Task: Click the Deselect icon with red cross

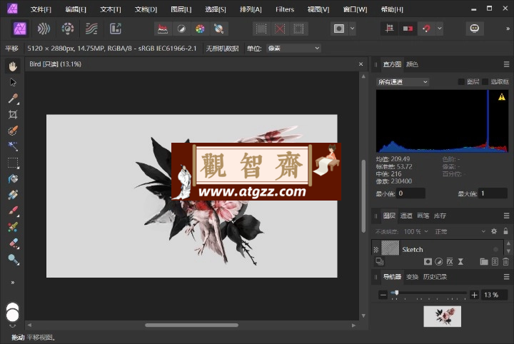Action: 280,29
